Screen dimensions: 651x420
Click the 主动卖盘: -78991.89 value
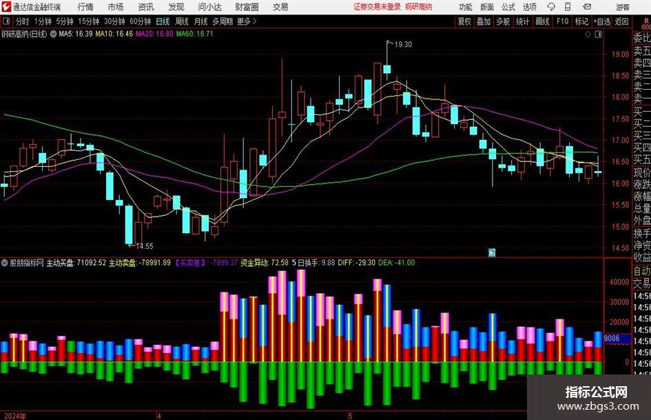[140, 263]
